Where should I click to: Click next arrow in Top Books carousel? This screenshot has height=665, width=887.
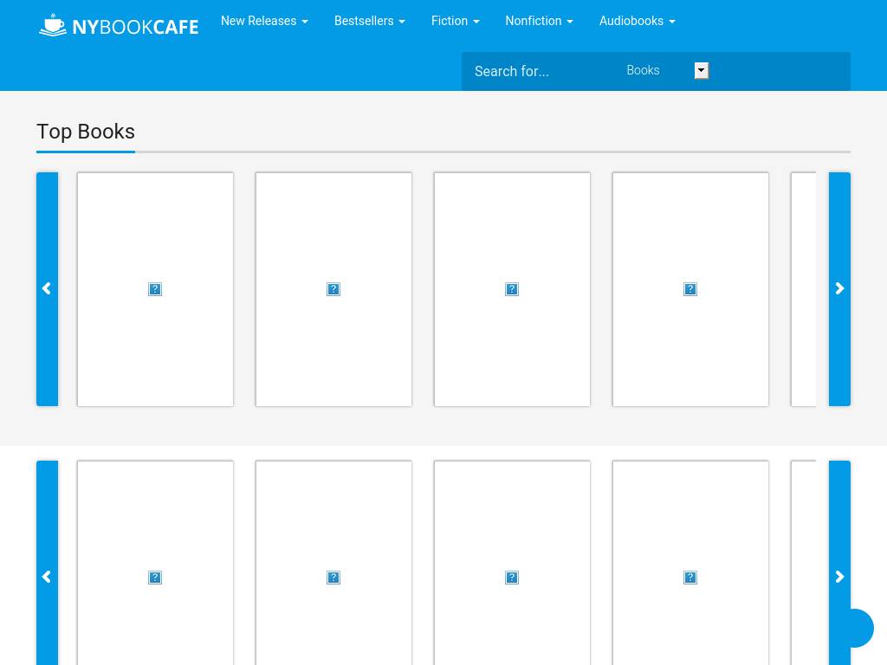click(839, 289)
